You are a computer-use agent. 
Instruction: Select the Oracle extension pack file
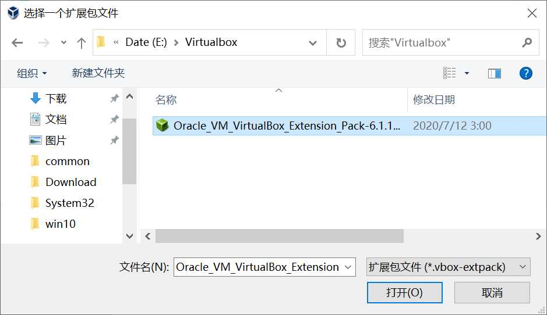pos(350,126)
